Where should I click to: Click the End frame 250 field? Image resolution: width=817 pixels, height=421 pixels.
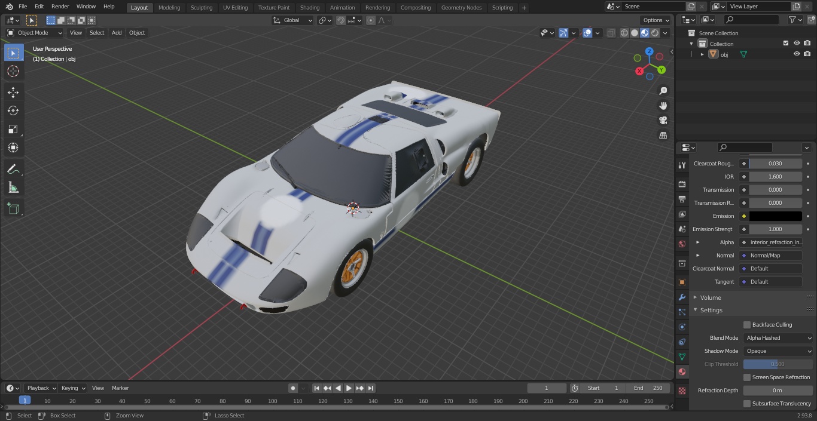(648, 388)
